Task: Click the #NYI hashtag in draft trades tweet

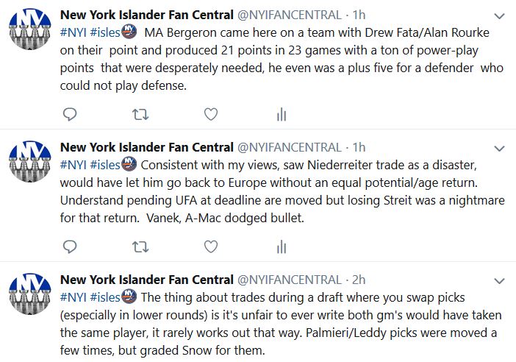Action: click(73, 297)
